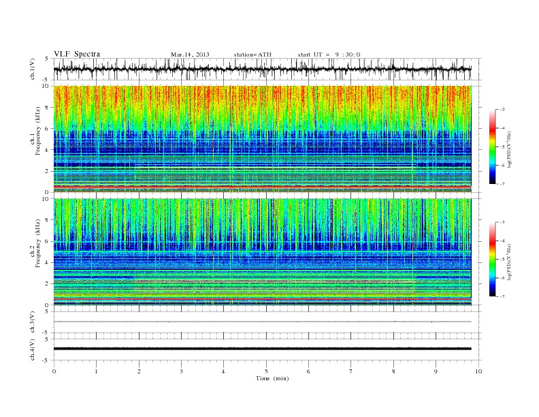Click the '5' minute tick label on time axis
539x417 pixels.
pyautogui.click(x=266, y=371)
